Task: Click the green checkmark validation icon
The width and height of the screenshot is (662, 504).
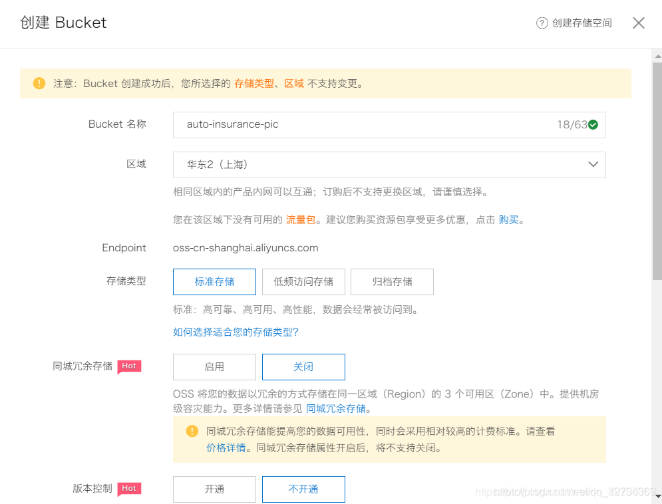Action: (593, 125)
